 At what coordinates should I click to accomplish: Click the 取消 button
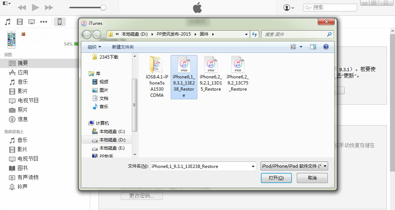(312, 178)
